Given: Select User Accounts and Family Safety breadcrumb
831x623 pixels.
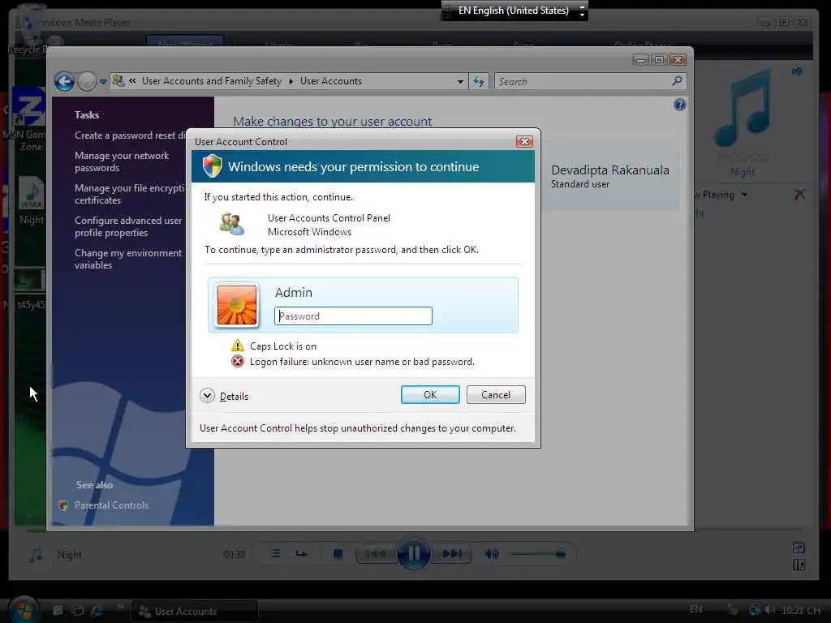Looking at the screenshot, I should (x=212, y=81).
